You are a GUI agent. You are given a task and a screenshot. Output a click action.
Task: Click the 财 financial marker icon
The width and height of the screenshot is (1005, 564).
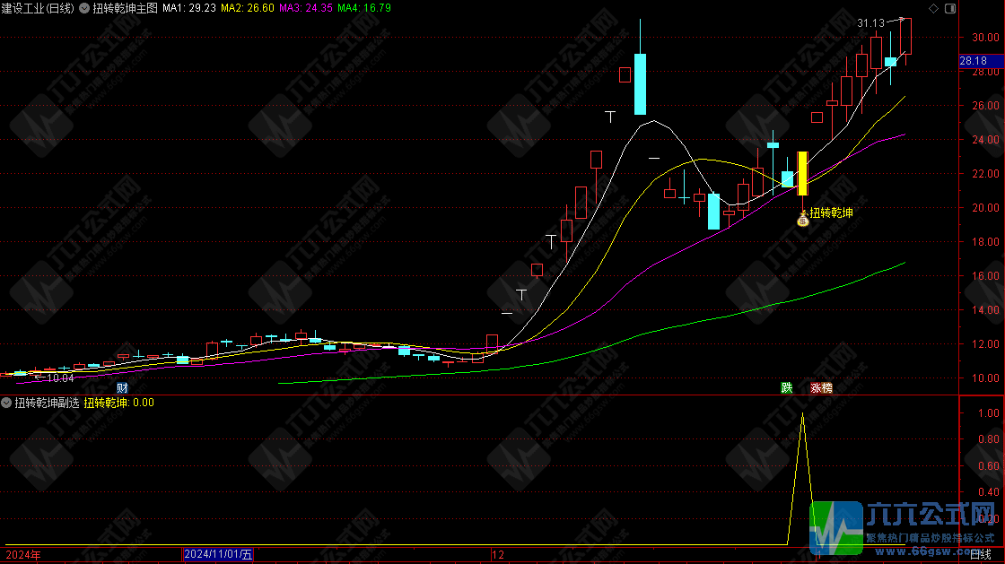click(x=122, y=388)
